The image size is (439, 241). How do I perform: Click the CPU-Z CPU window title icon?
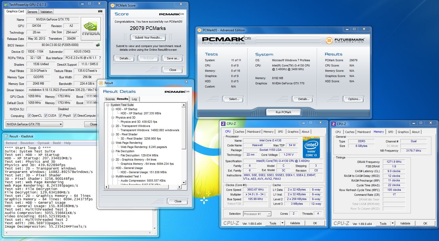pos(223,124)
